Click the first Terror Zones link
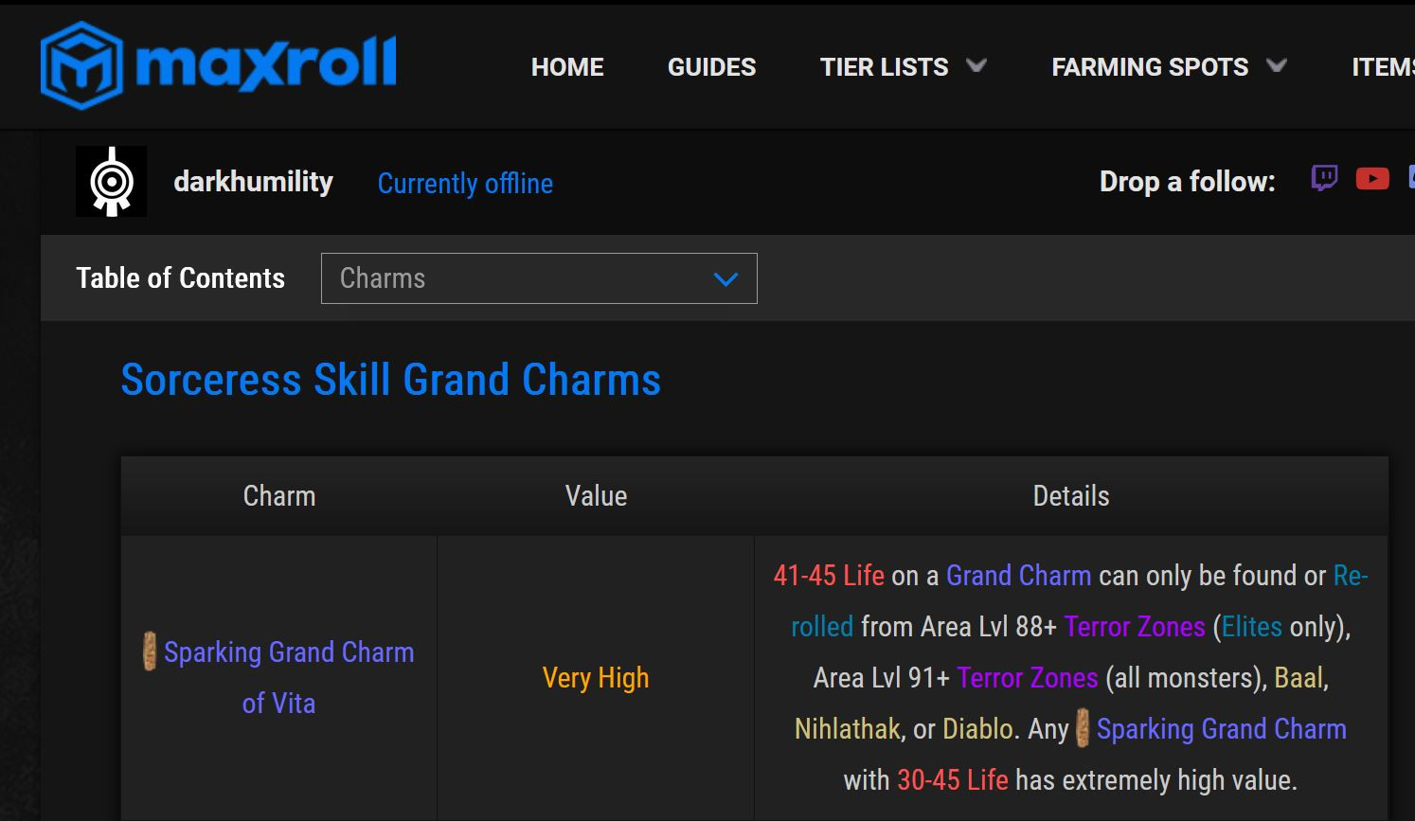 click(1134, 627)
